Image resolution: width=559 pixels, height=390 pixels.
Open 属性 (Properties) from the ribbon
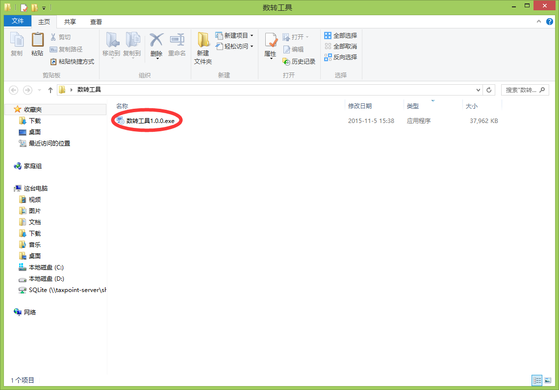tap(270, 44)
